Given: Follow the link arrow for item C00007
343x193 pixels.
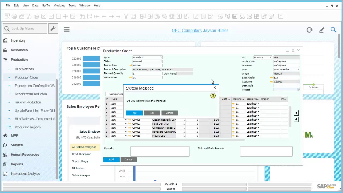Looking at the screenshot, I should [129, 124].
